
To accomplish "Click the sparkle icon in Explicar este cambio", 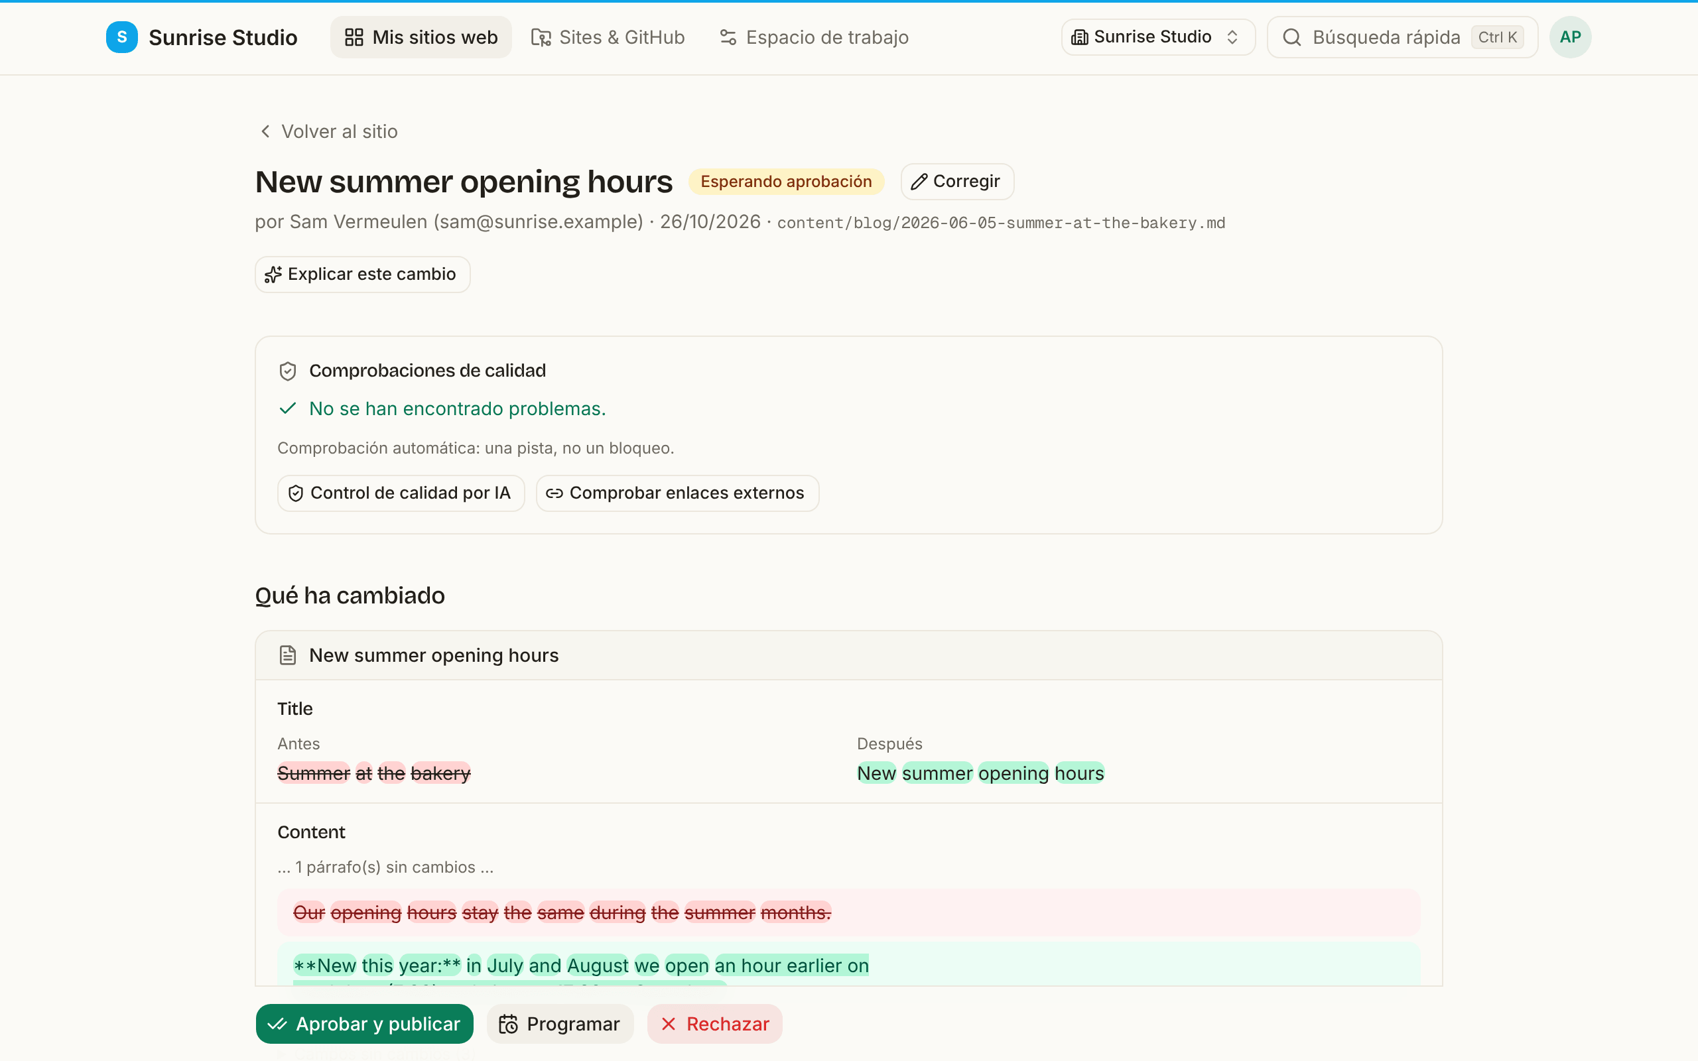I will pyautogui.click(x=273, y=275).
